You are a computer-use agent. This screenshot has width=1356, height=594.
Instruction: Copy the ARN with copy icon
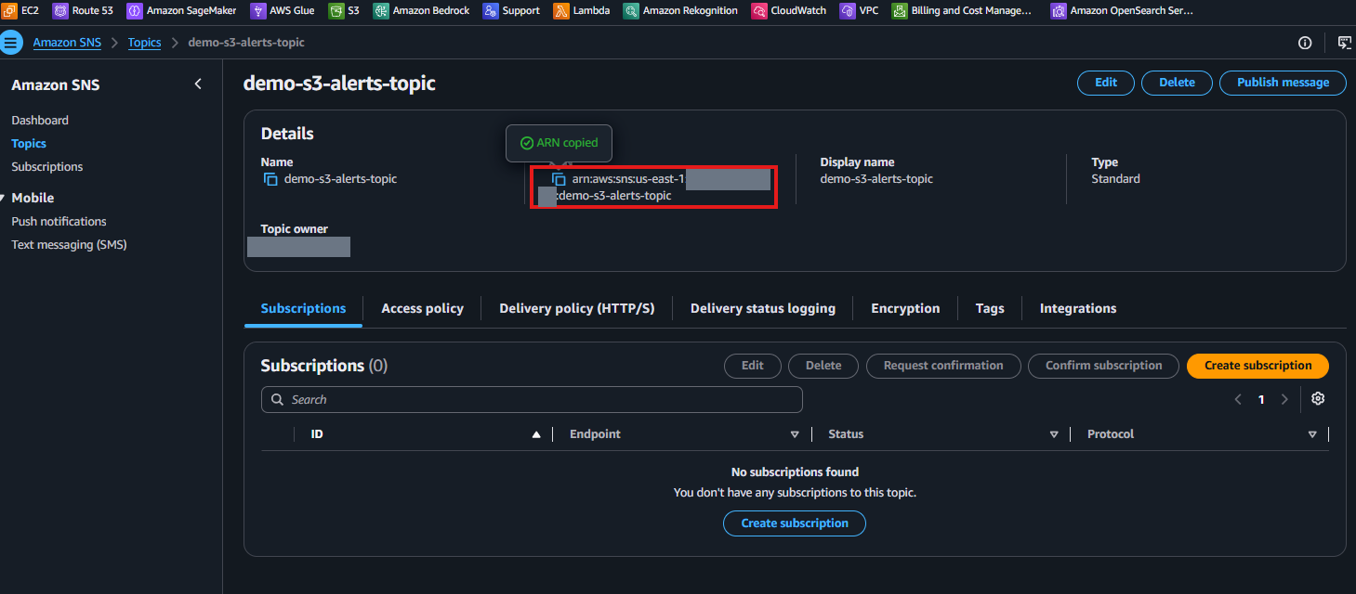coord(559,179)
